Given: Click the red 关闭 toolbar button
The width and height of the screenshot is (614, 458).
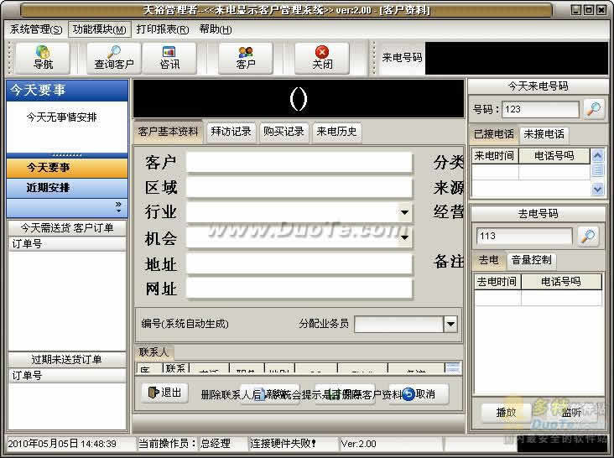Looking at the screenshot, I should 322,58.
